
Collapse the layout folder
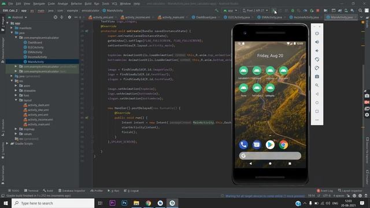(16, 100)
